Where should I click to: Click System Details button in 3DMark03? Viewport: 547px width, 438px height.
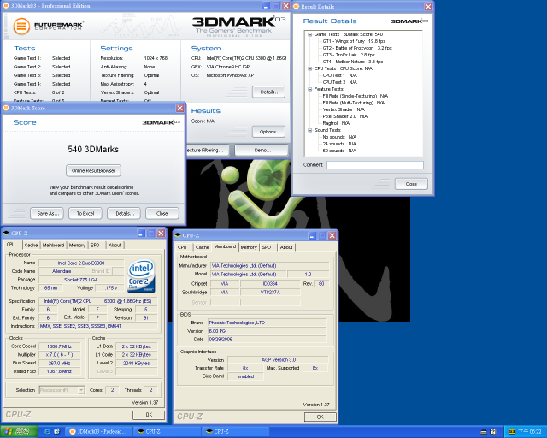(268, 92)
